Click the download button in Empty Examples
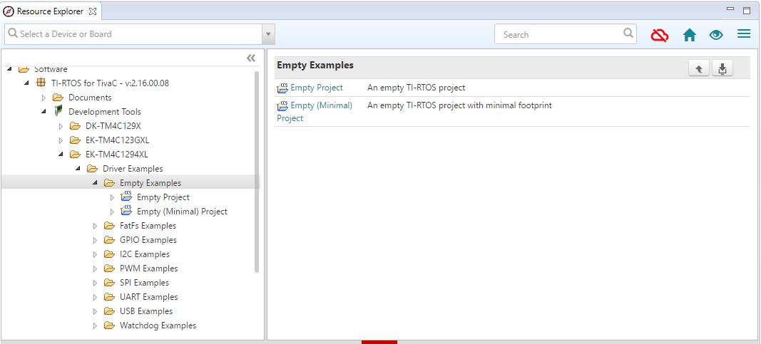Screen dimensions: 761x344 (722, 69)
